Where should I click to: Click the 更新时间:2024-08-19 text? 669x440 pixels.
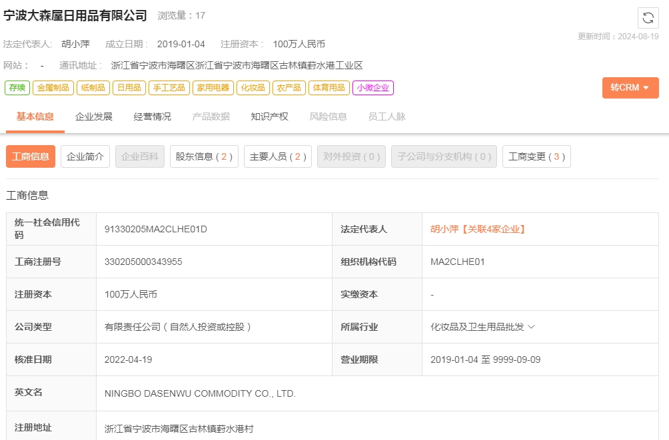tap(618, 37)
